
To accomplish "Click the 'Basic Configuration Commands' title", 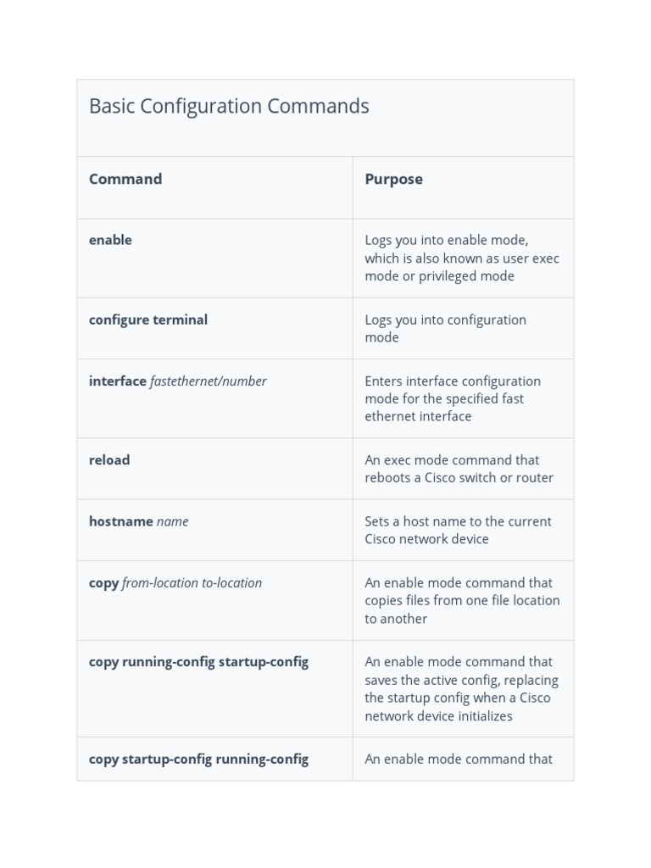I will tap(229, 107).
